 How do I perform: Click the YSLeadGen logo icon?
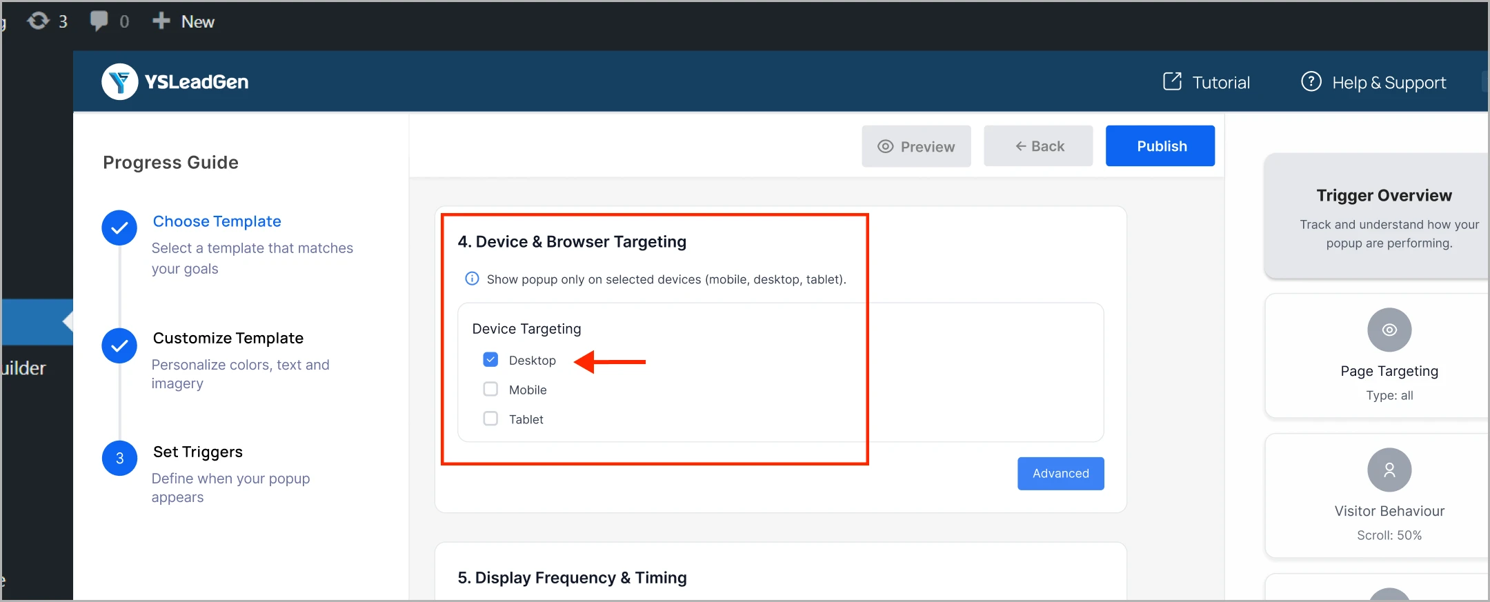tap(120, 82)
